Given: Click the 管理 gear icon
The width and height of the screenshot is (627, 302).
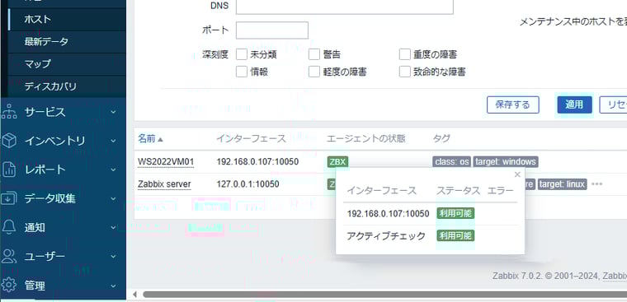Looking at the screenshot, I should [9, 285].
